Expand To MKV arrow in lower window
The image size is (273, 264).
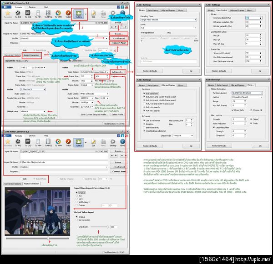86,143
